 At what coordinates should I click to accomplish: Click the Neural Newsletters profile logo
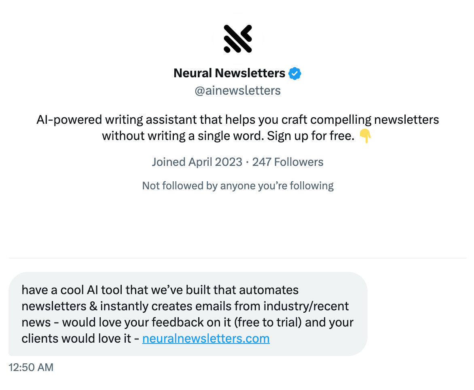tap(238, 38)
